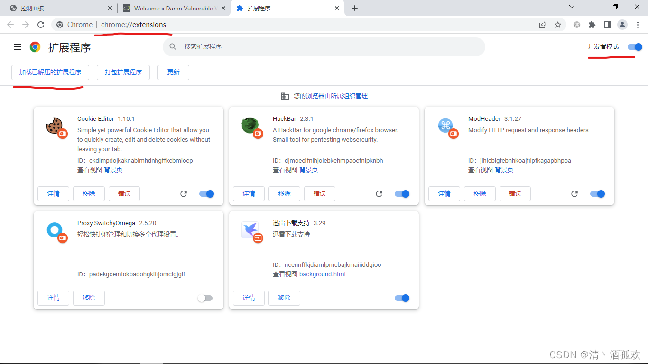Open the profile avatar icon
Viewport: 648px width, 364px height.
point(622,25)
